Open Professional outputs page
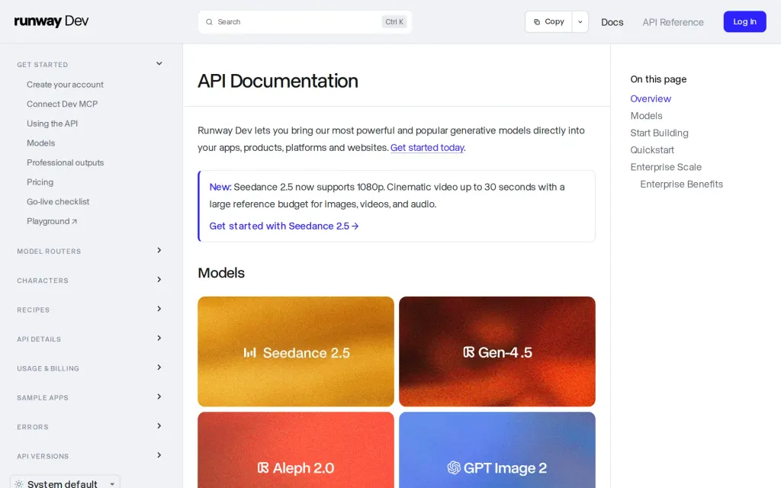The height and width of the screenshot is (488, 781). coord(66,162)
